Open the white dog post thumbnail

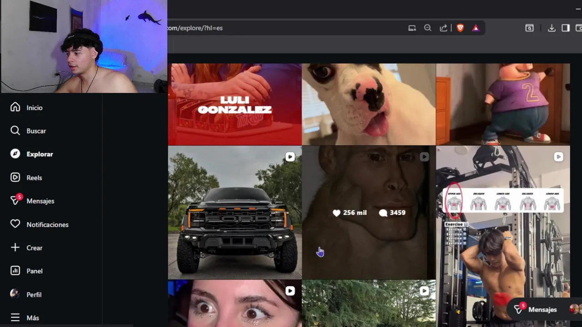369,104
